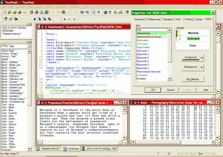Image resolution: width=223 pixels, height=157 pixels.
Task: Toggle visible spaces paragraph mark button
Action: (99, 13)
